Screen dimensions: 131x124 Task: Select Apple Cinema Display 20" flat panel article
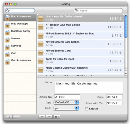point(81,70)
